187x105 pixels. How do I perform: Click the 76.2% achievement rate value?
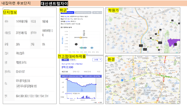(67, 17)
